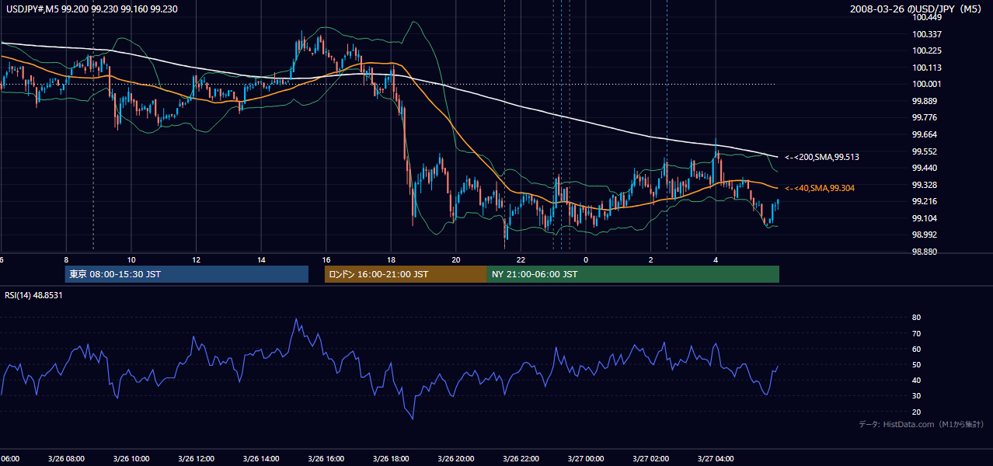
Task: Click price axis label 98.880
Action: pos(925,252)
